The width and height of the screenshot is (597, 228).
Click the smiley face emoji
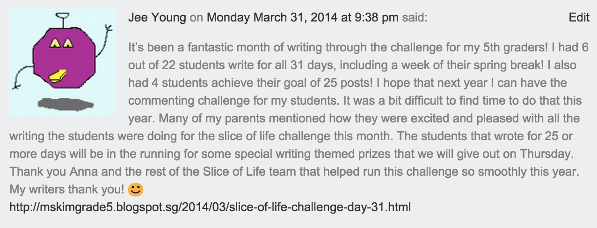tap(136, 189)
